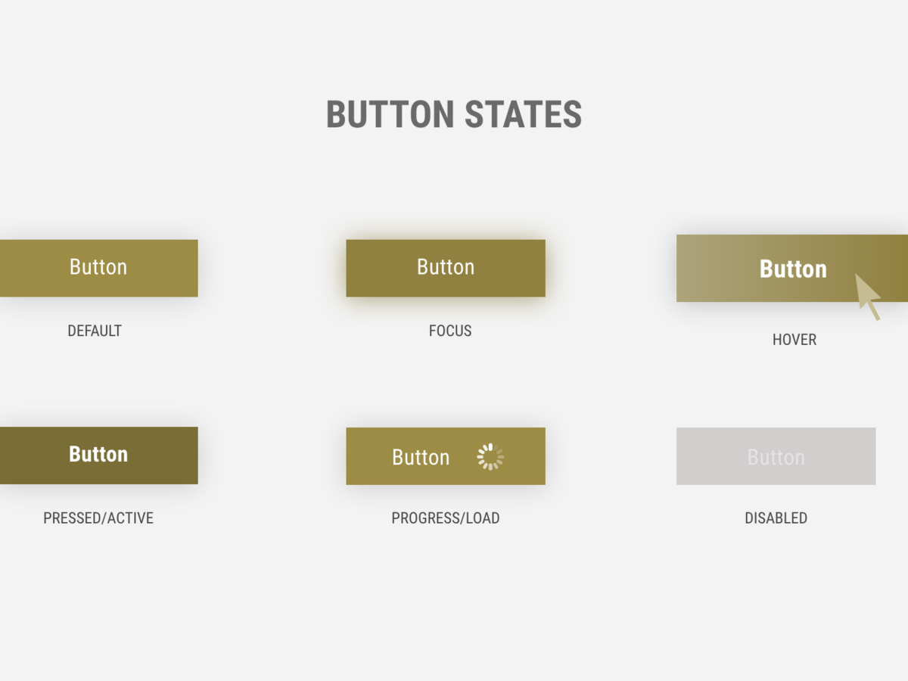The width and height of the screenshot is (908, 681).
Task: Click the word ACTIVE in the caption
Action: click(131, 518)
